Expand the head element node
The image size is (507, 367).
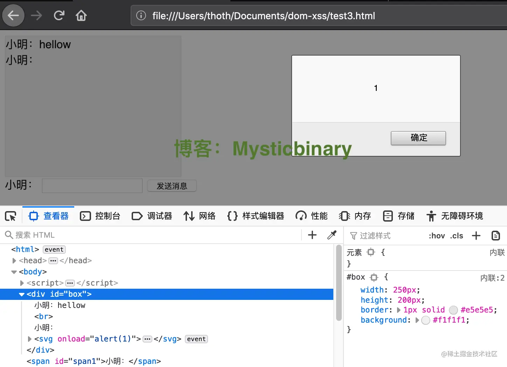pos(14,260)
